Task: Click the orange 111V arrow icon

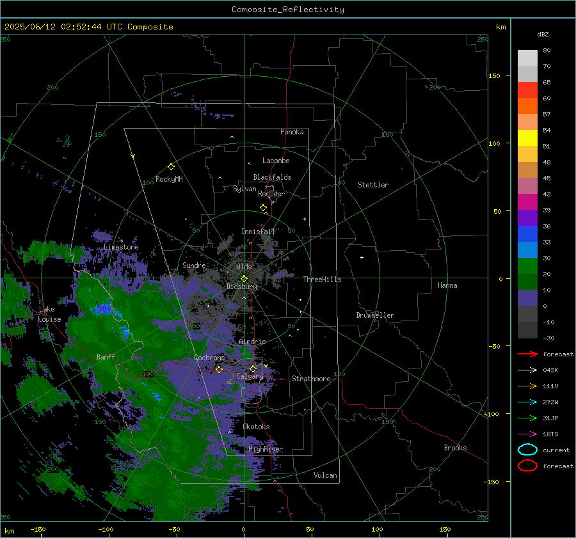Action: click(x=527, y=386)
